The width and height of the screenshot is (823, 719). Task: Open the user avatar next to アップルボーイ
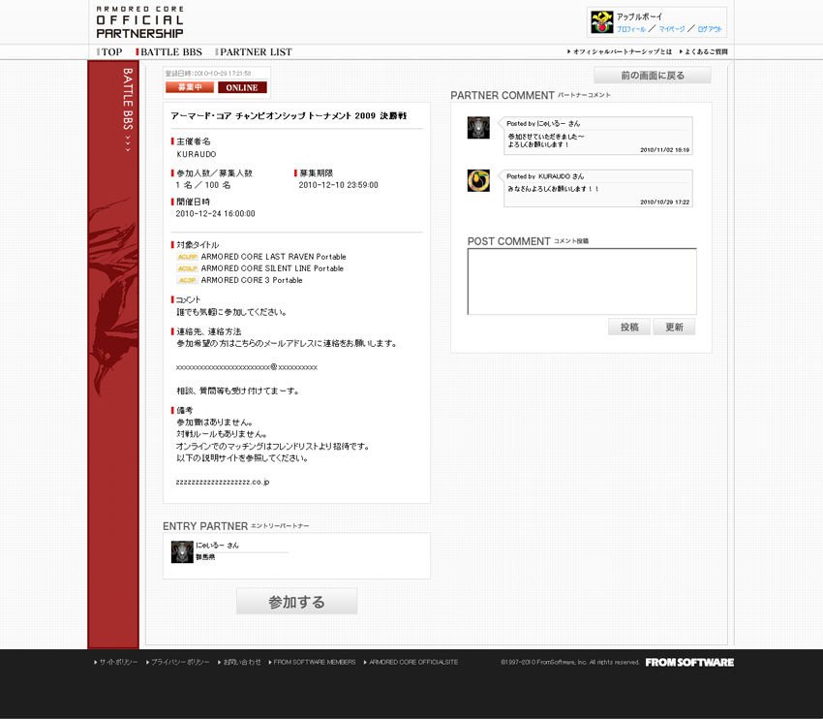(x=601, y=22)
